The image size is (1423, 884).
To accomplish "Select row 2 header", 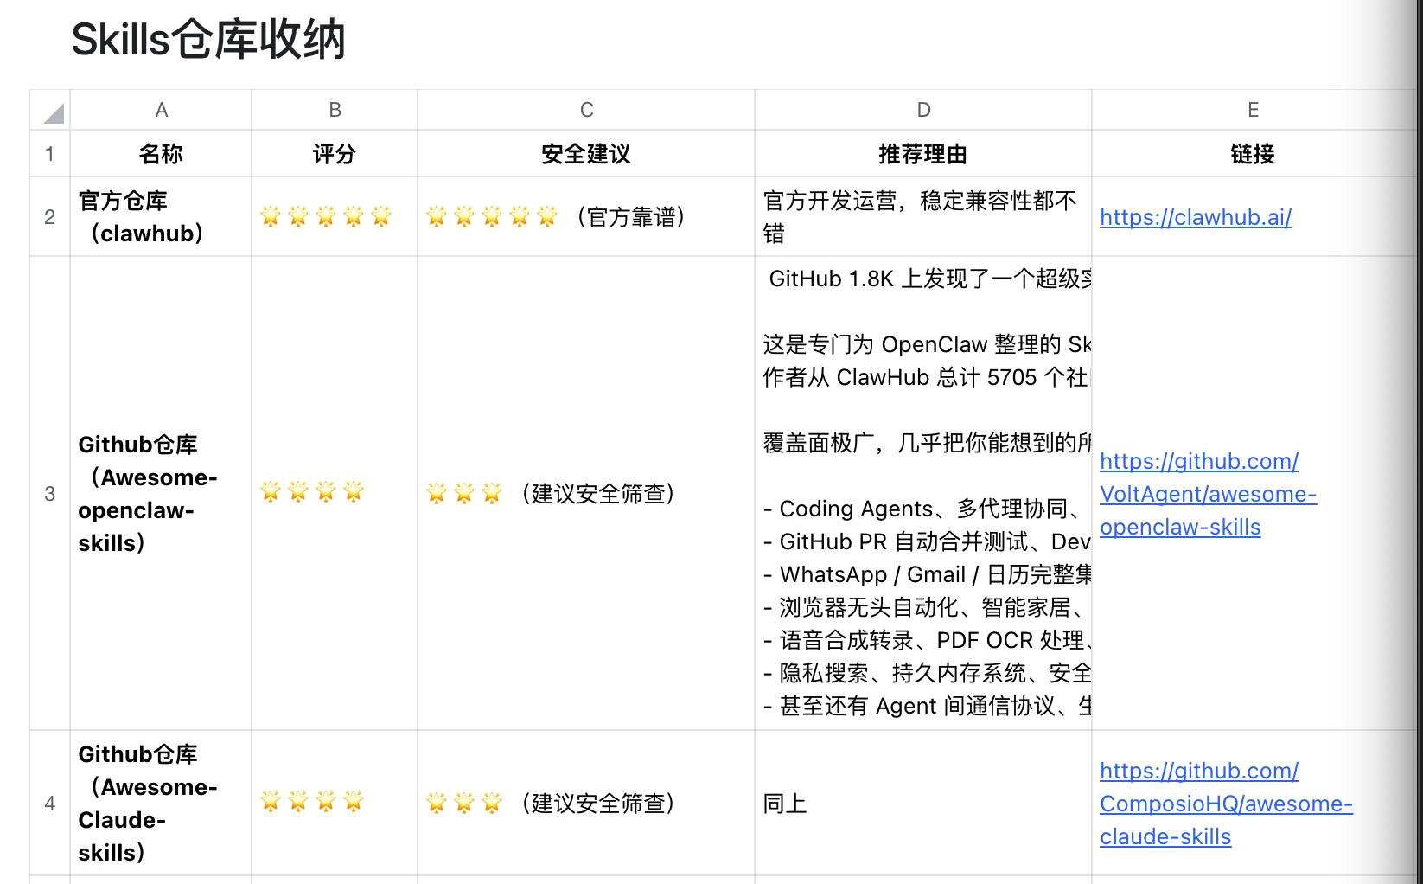I will [50, 217].
